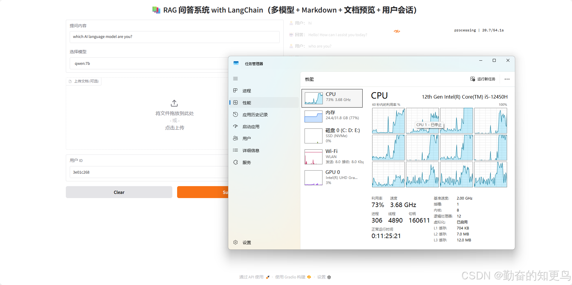Open the Processes (进程) page in Task Manager
The height and width of the screenshot is (285, 572).
[264, 91]
